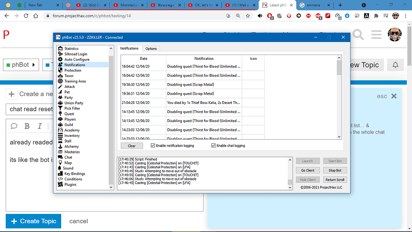The width and height of the screenshot is (412, 232).
Task: Open the Monstercat YouTube tab
Action: 129,5
